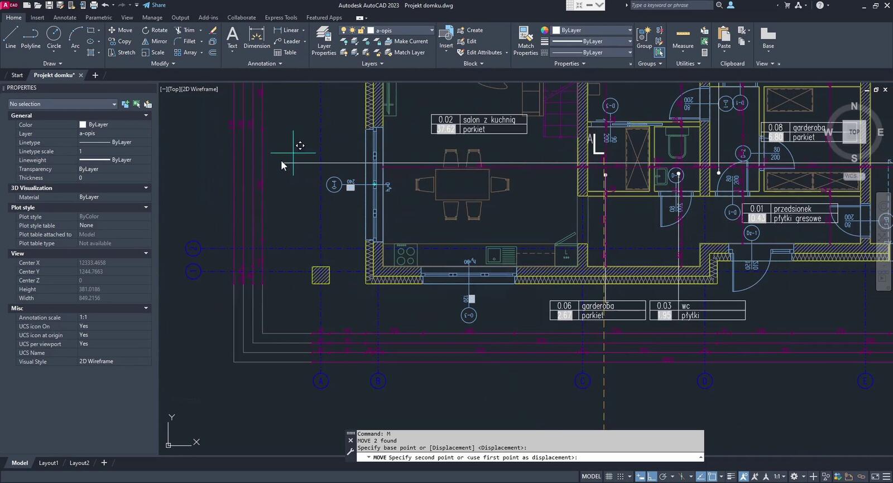Toggle the layer lock icon for a-opis
Viewport: 893px width, 483px height.
(x=361, y=30)
